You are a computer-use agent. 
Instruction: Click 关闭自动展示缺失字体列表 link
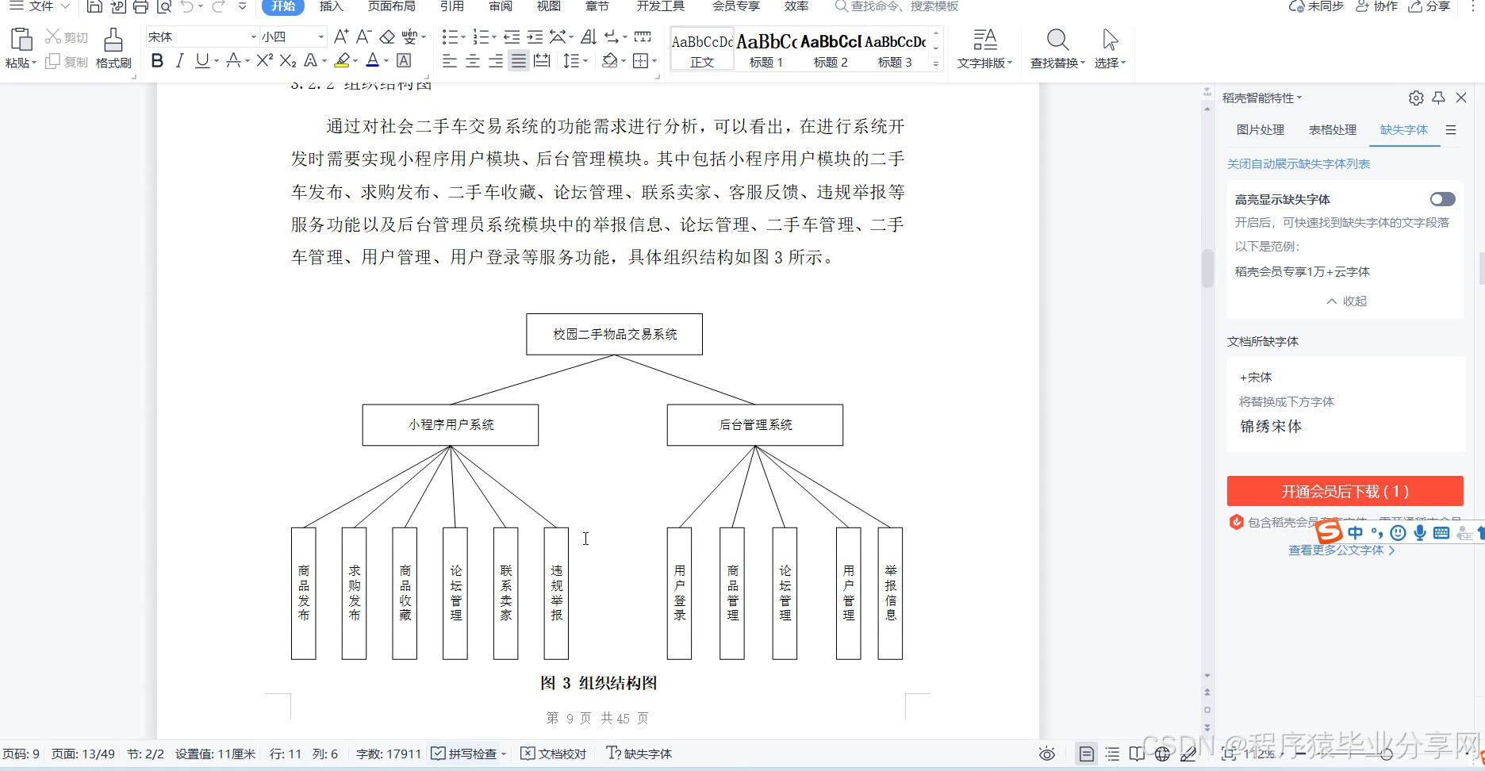1299,163
